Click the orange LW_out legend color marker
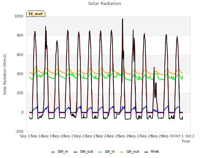The height and width of the screenshot is (158, 210). 122,152
